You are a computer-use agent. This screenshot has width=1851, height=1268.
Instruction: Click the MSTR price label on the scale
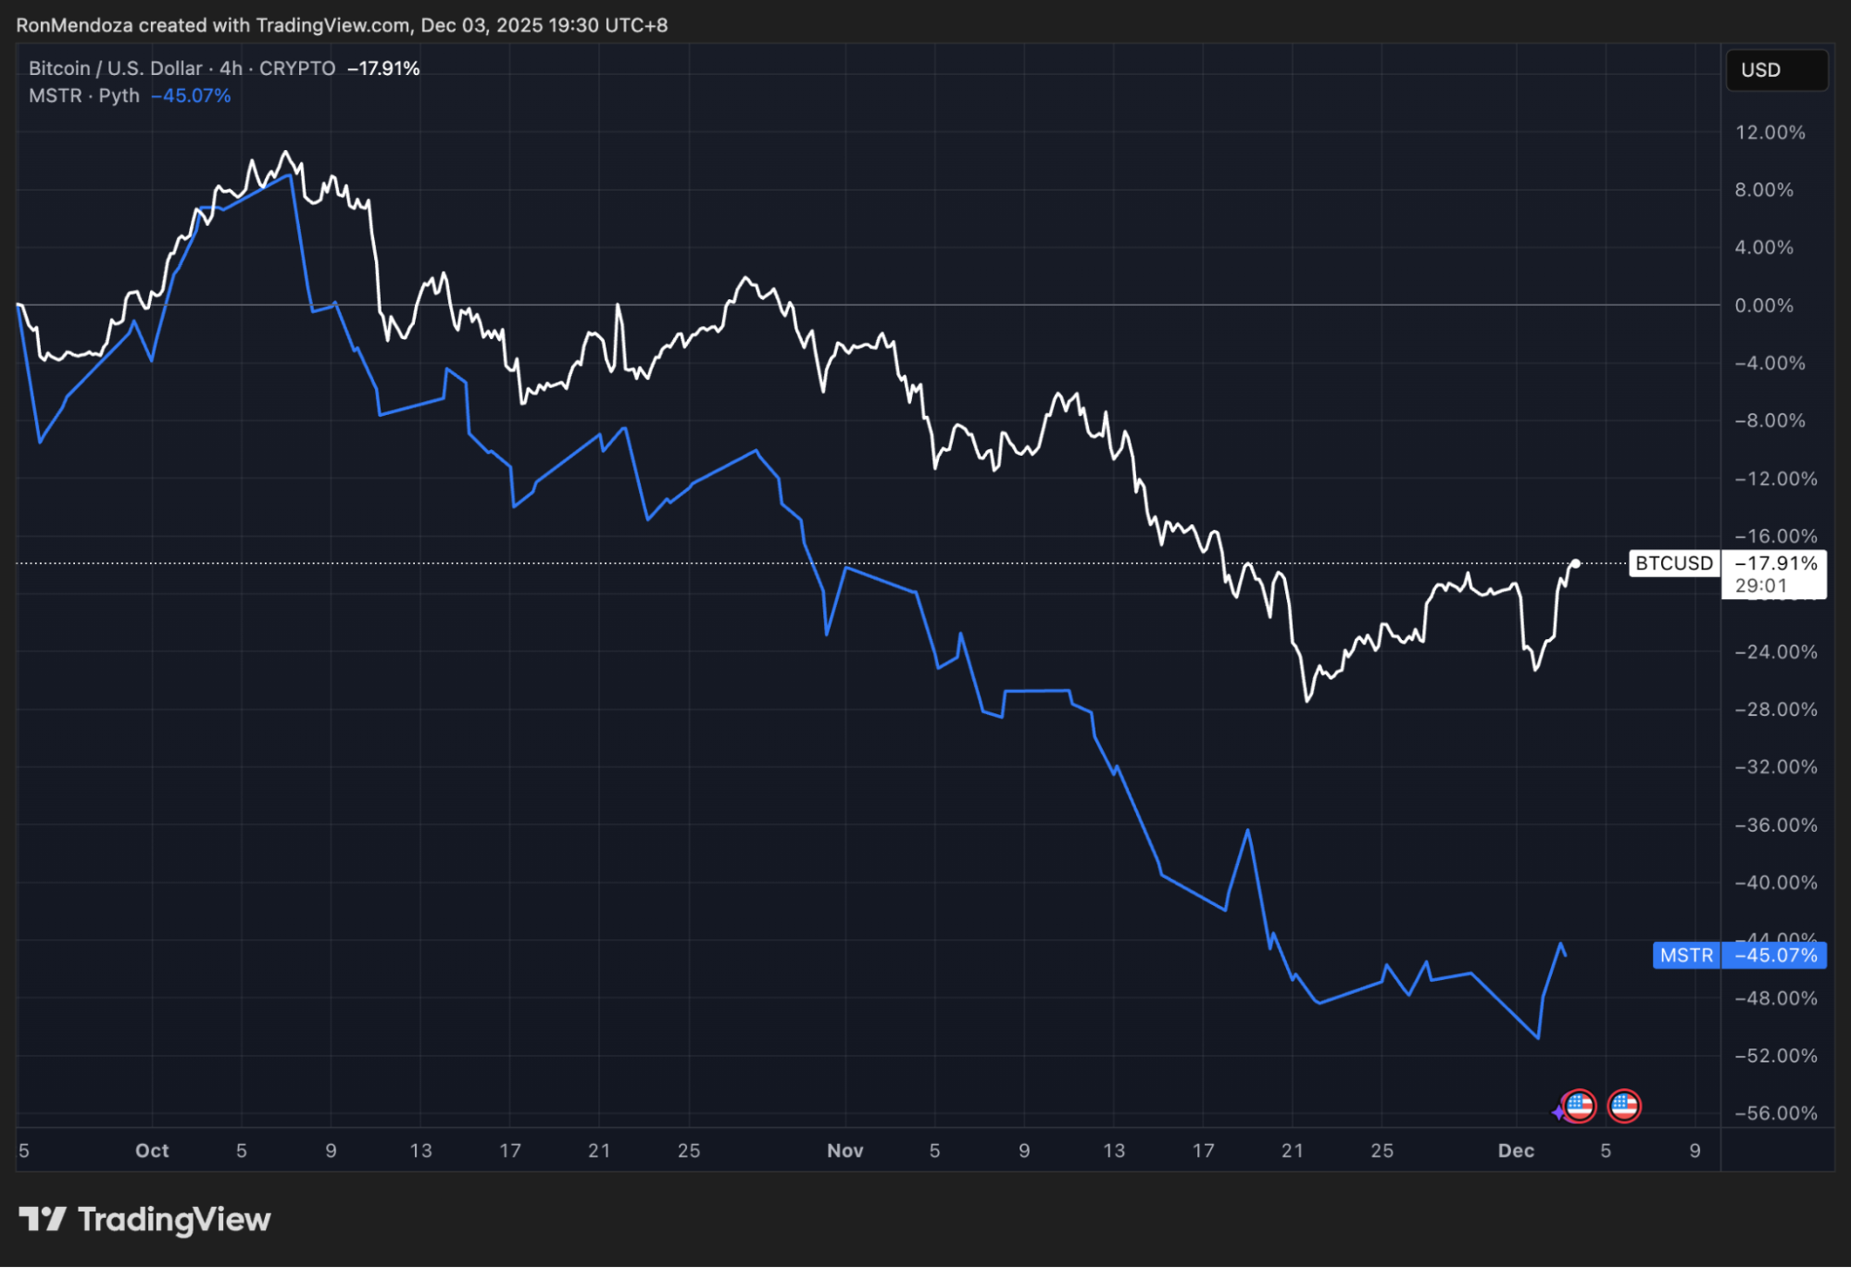[x=1687, y=955]
